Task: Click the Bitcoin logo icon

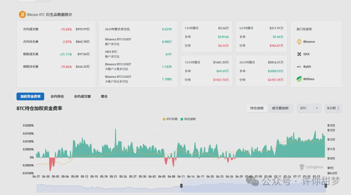Action: (22, 15)
